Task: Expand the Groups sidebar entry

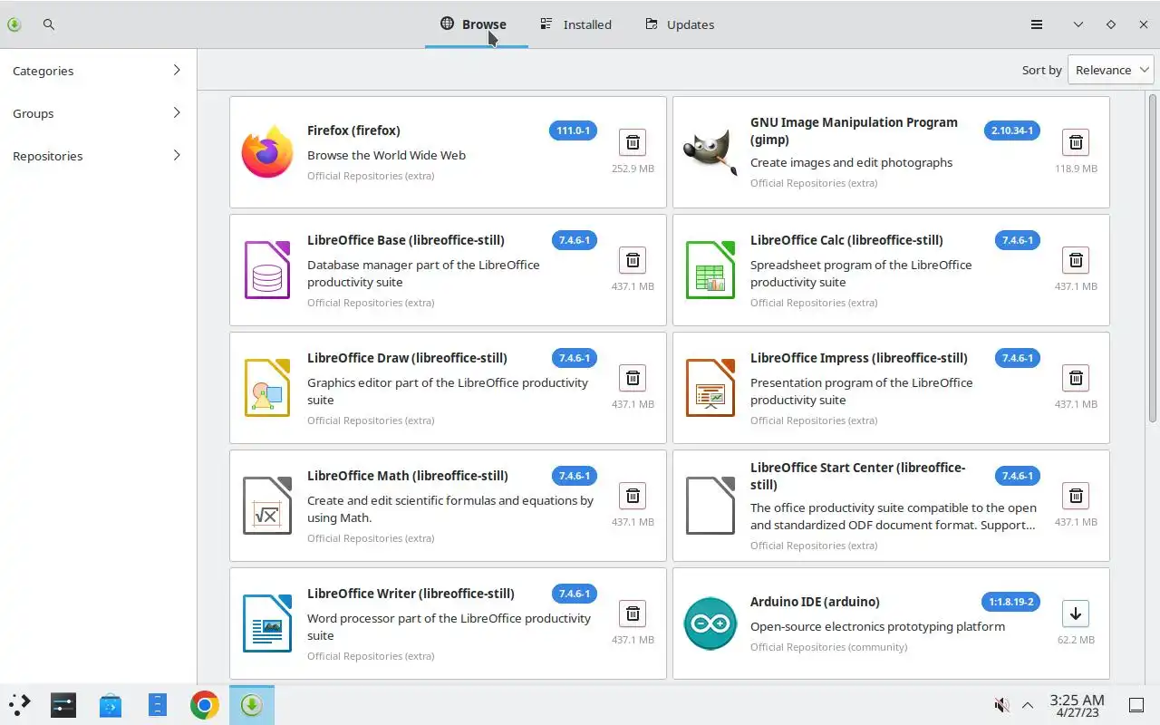Action: click(98, 113)
